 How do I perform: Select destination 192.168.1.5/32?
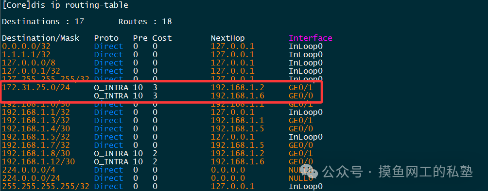click(36, 137)
